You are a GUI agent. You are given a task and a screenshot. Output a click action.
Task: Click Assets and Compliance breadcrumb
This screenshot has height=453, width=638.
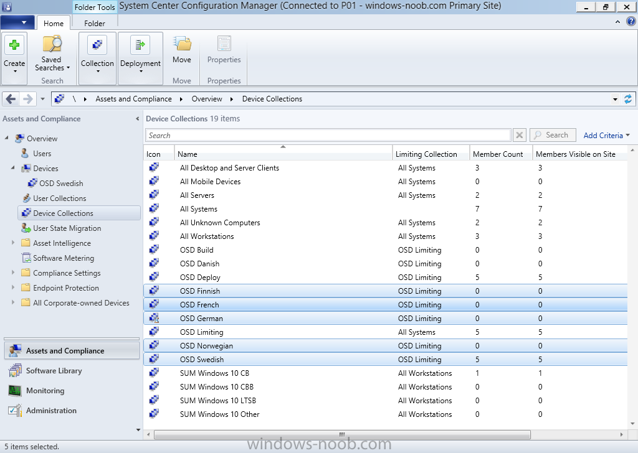tap(133, 99)
